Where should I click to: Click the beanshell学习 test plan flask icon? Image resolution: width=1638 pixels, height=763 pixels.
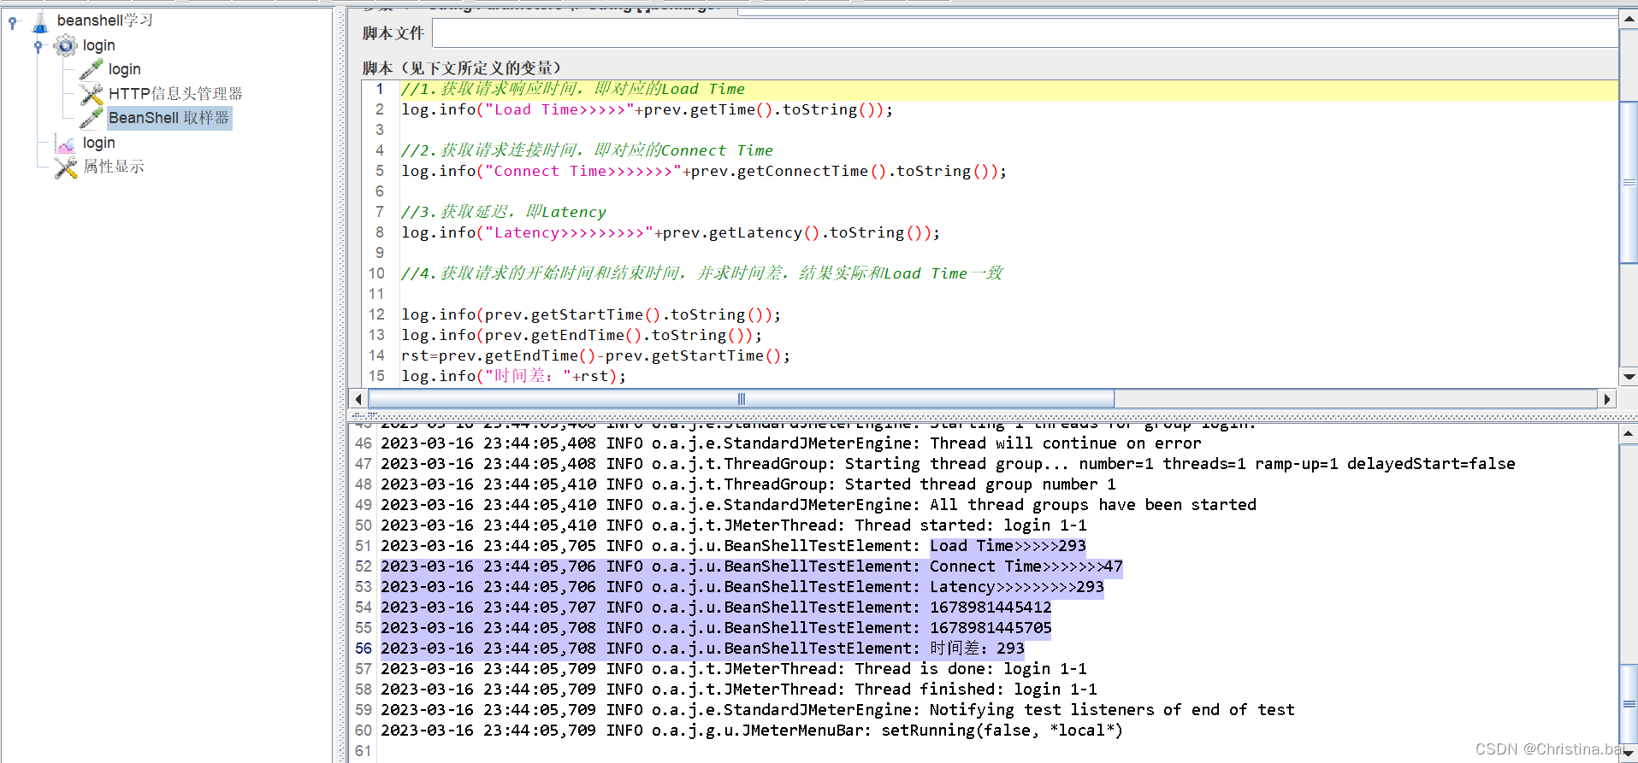tap(40, 21)
